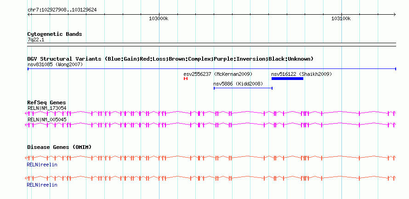Click the red esv2556237 loss bar
The width and height of the screenshot is (409, 199).
coord(186,79)
